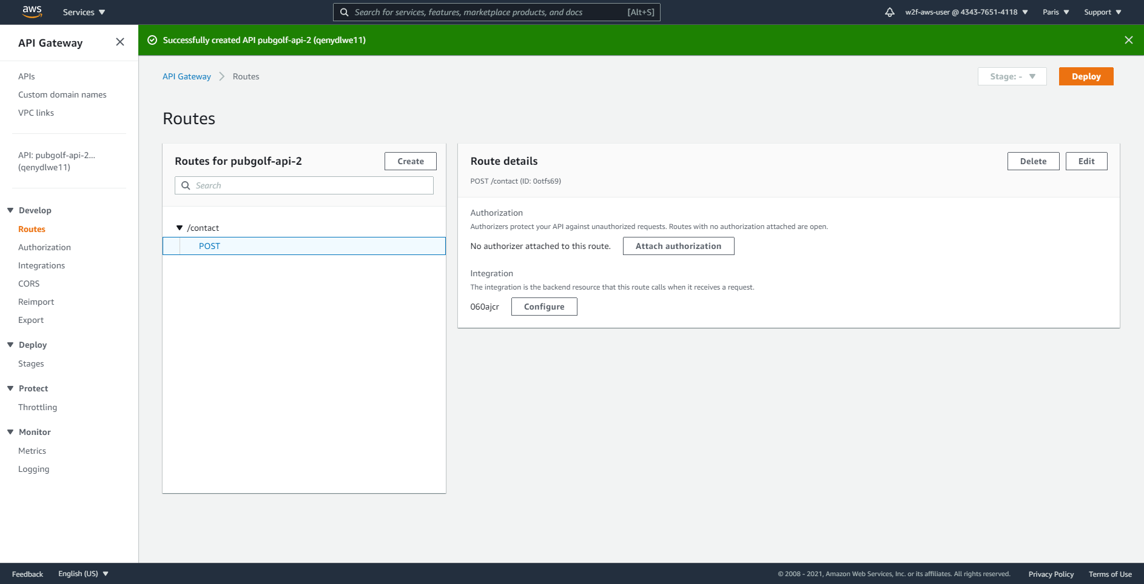Open Feedback in the footer
1144x584 pixels.
[27, 574]
